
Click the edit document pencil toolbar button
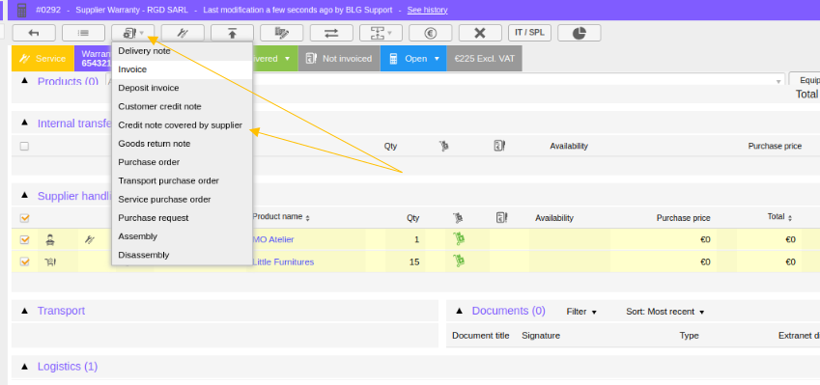click(282, 33)
